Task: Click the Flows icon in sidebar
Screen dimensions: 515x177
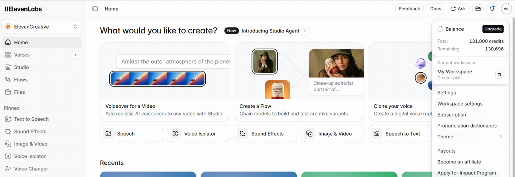Action: point(8,80)
